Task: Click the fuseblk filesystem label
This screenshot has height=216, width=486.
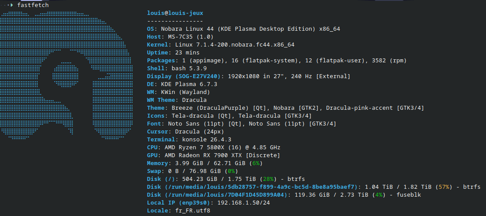Action: click(x=409, y=195)
